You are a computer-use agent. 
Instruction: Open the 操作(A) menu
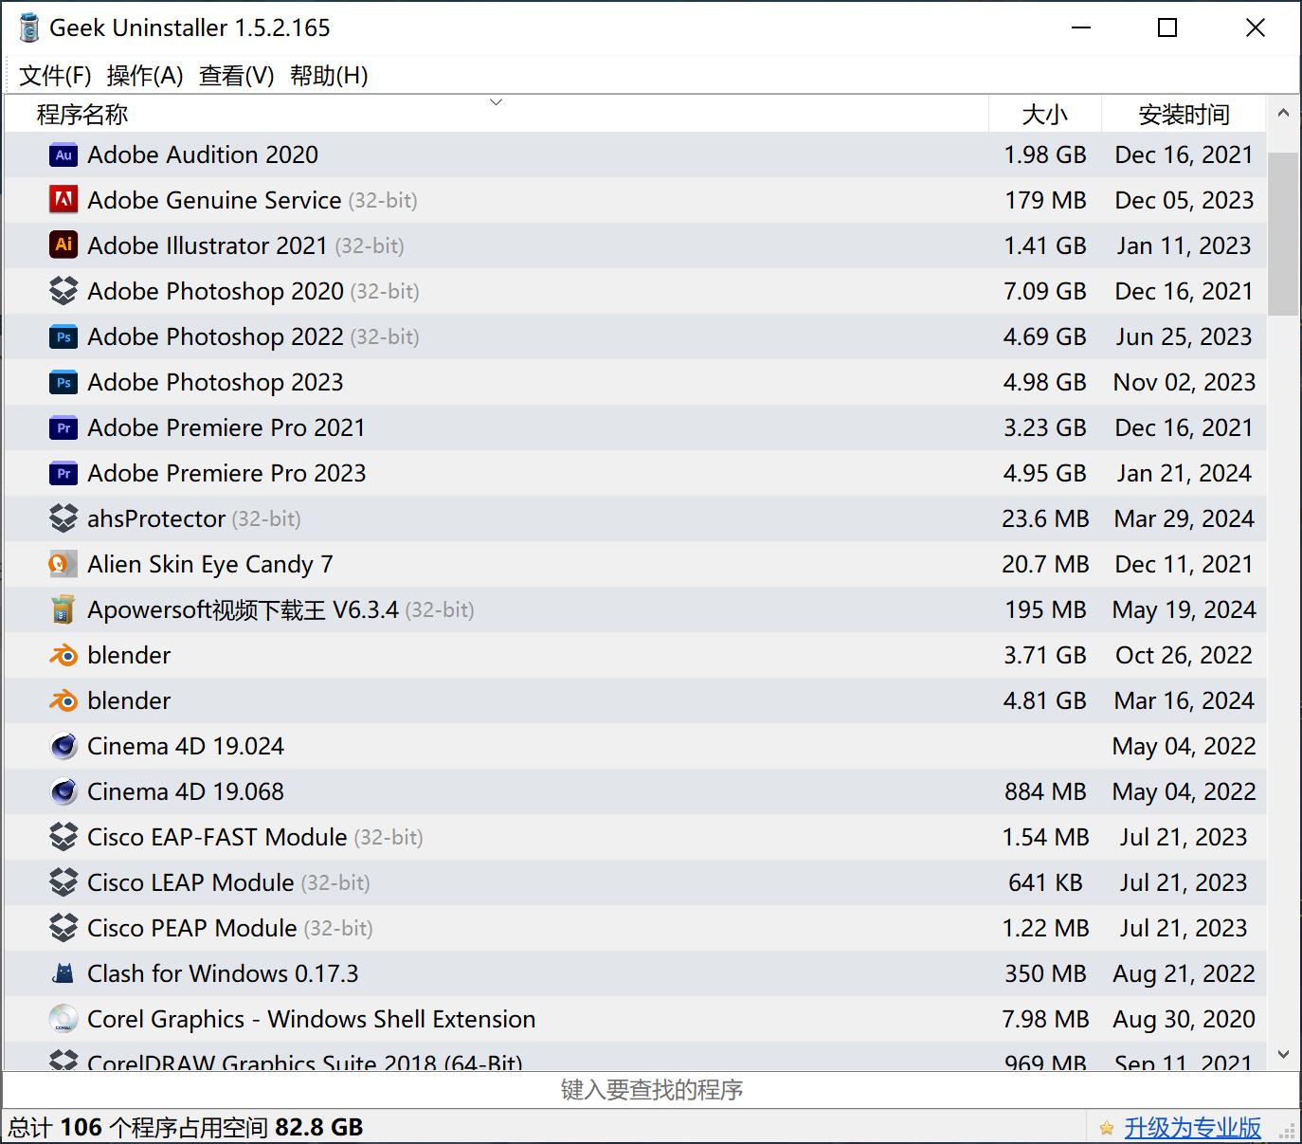145,76
